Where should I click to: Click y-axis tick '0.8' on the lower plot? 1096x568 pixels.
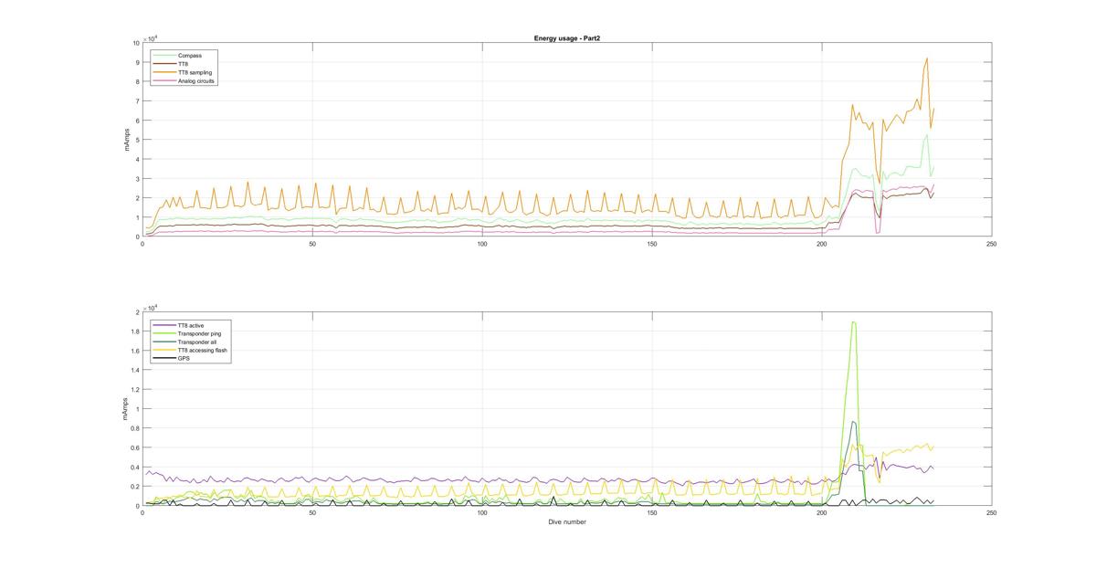[x=135, y=428]
